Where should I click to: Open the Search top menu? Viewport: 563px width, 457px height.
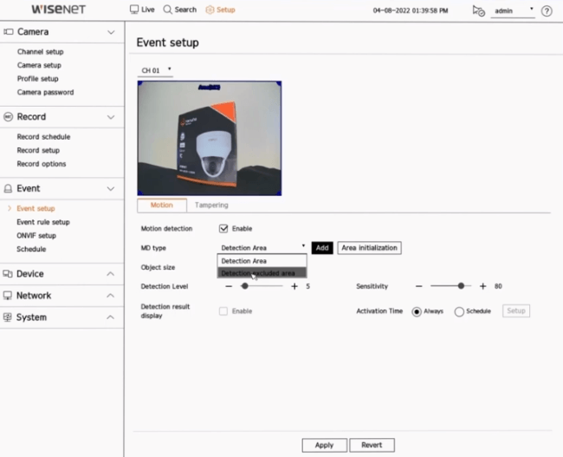click(x=180, y=10)
